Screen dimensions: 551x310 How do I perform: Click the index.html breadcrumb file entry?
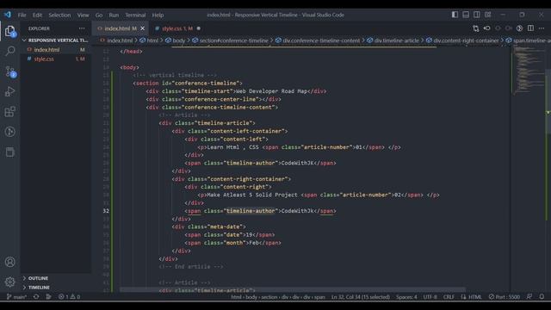point(116,40)
